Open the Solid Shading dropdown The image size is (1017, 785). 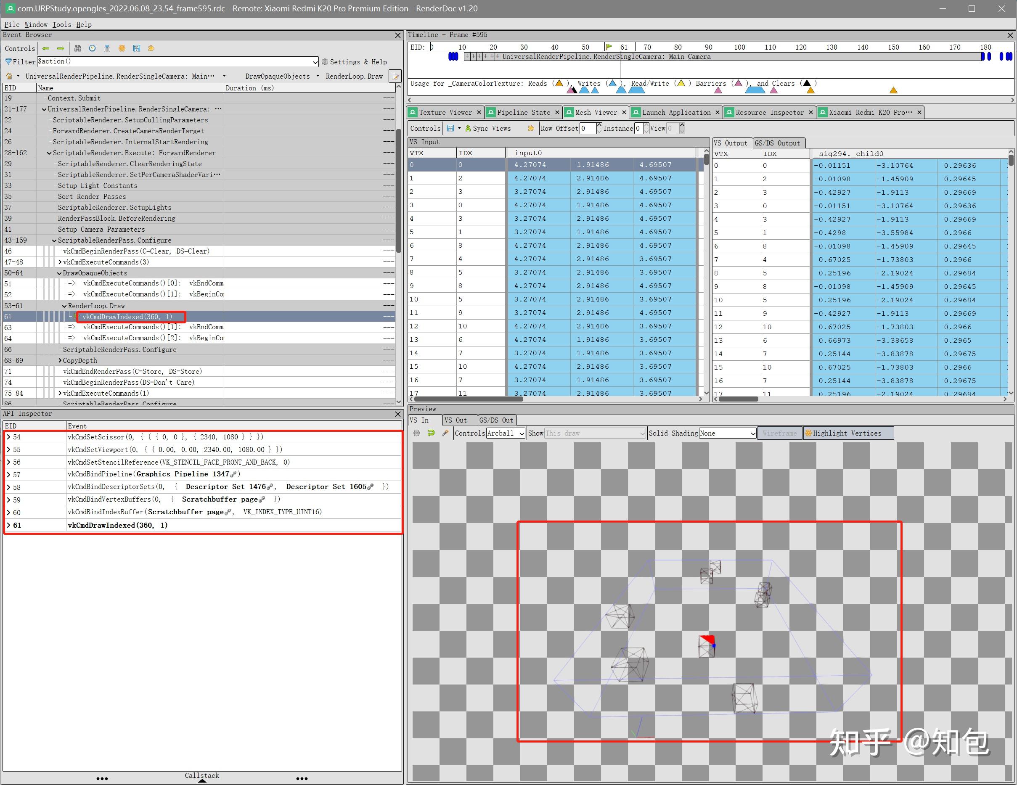pyautogui.click(x=727, y=433)
